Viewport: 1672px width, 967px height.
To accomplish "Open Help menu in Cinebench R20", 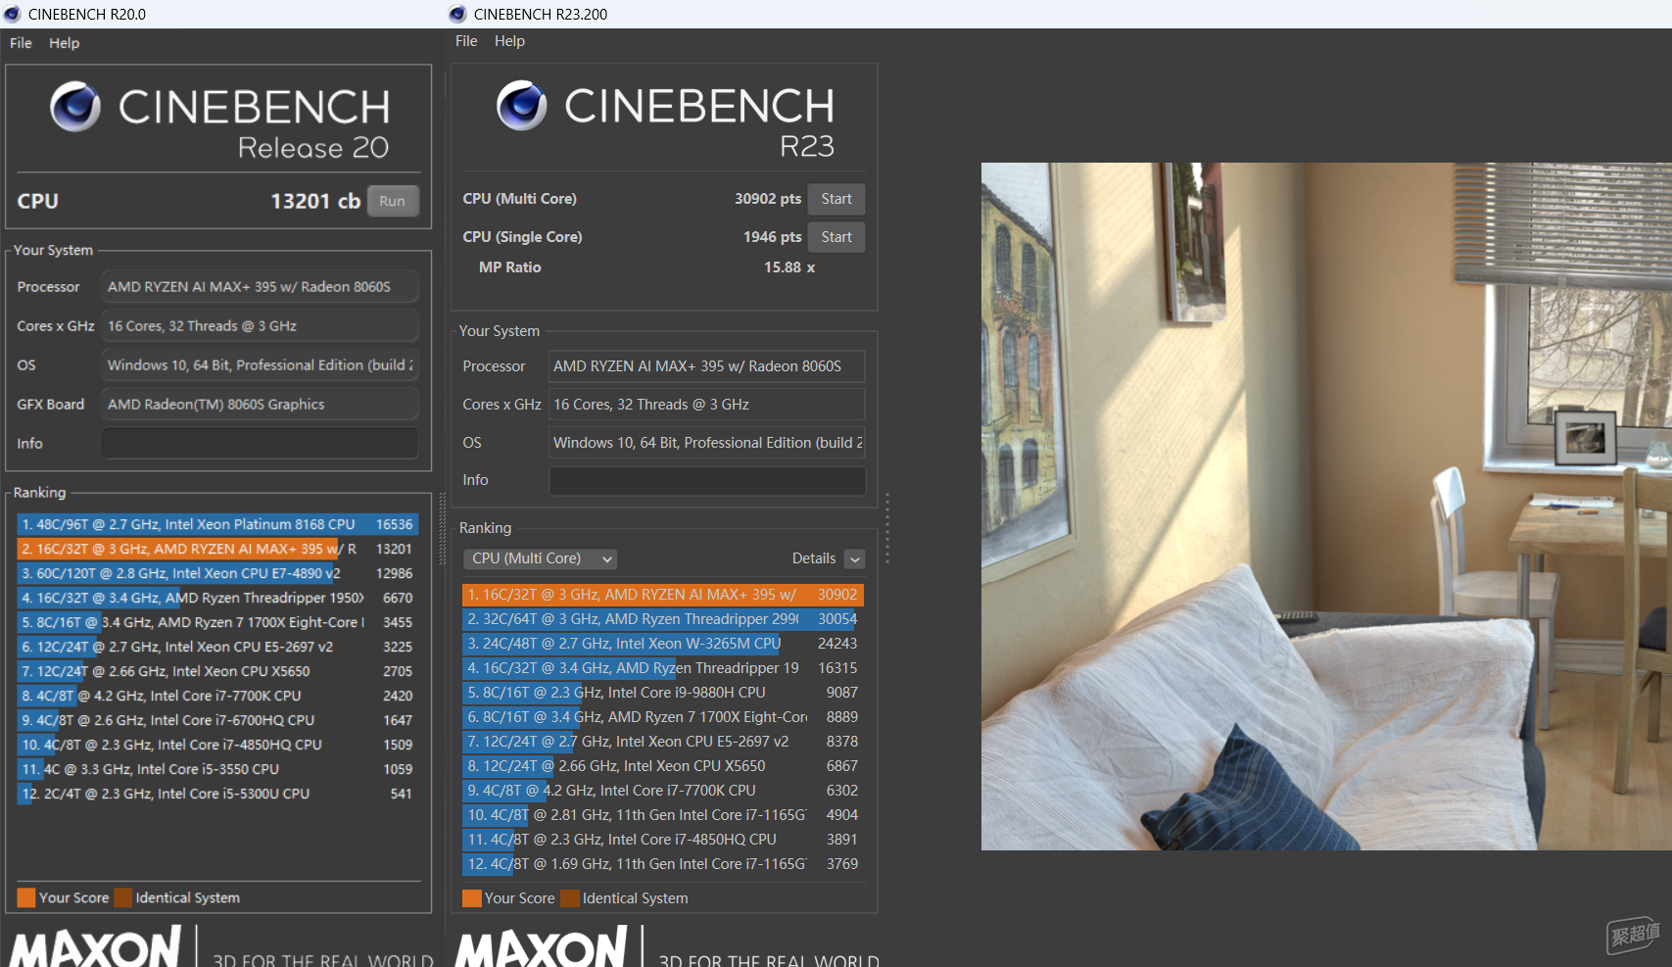I will (x=65, y=43).
